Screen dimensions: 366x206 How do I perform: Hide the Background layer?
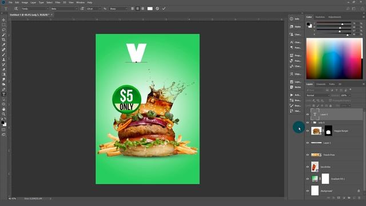pyautogui.click(x=308, y=191)
